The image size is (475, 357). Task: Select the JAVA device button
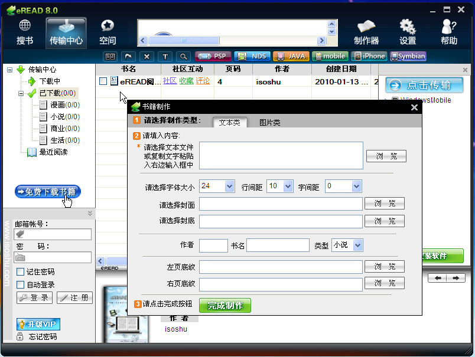(x=291, y=56)
